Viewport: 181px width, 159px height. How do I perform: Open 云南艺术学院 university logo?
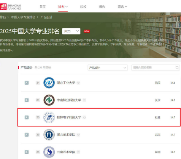click(x=49, y=152)
